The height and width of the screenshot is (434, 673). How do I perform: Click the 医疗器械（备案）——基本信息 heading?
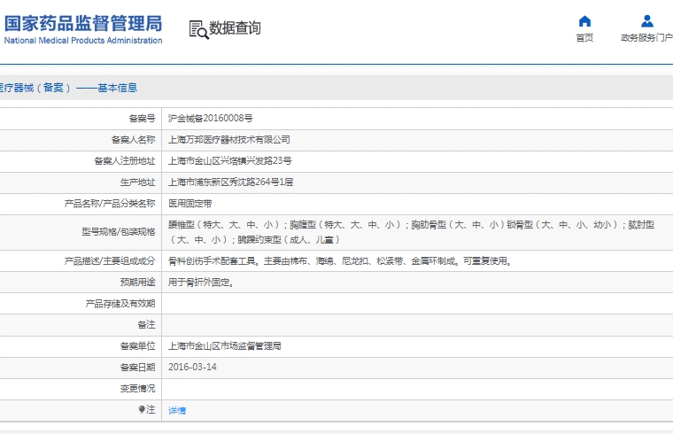[x=69, y=88]
